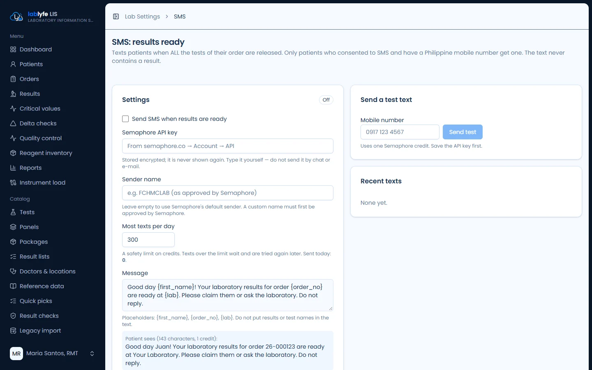This screenshot has width=592, height=370.
Task: Enable Send SMS when results are ready
Action: click(125, 119)
